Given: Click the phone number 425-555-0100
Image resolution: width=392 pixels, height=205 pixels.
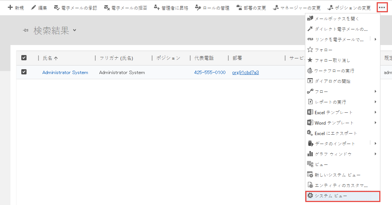Looking at the screenshot, I should pyautogui.click(x=210, y=73).
